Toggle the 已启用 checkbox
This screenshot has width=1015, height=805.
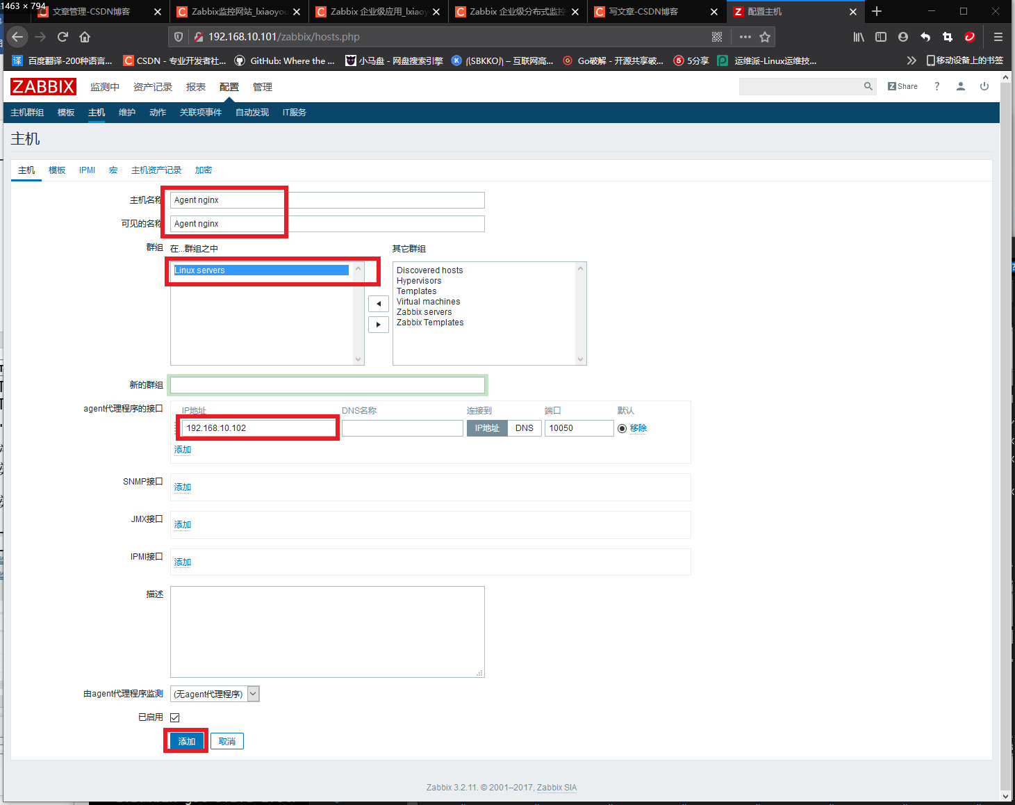[175, 717]
